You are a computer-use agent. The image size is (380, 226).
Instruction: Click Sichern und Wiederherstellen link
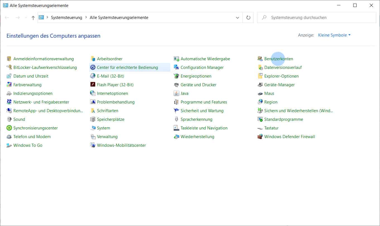[299, 111]
